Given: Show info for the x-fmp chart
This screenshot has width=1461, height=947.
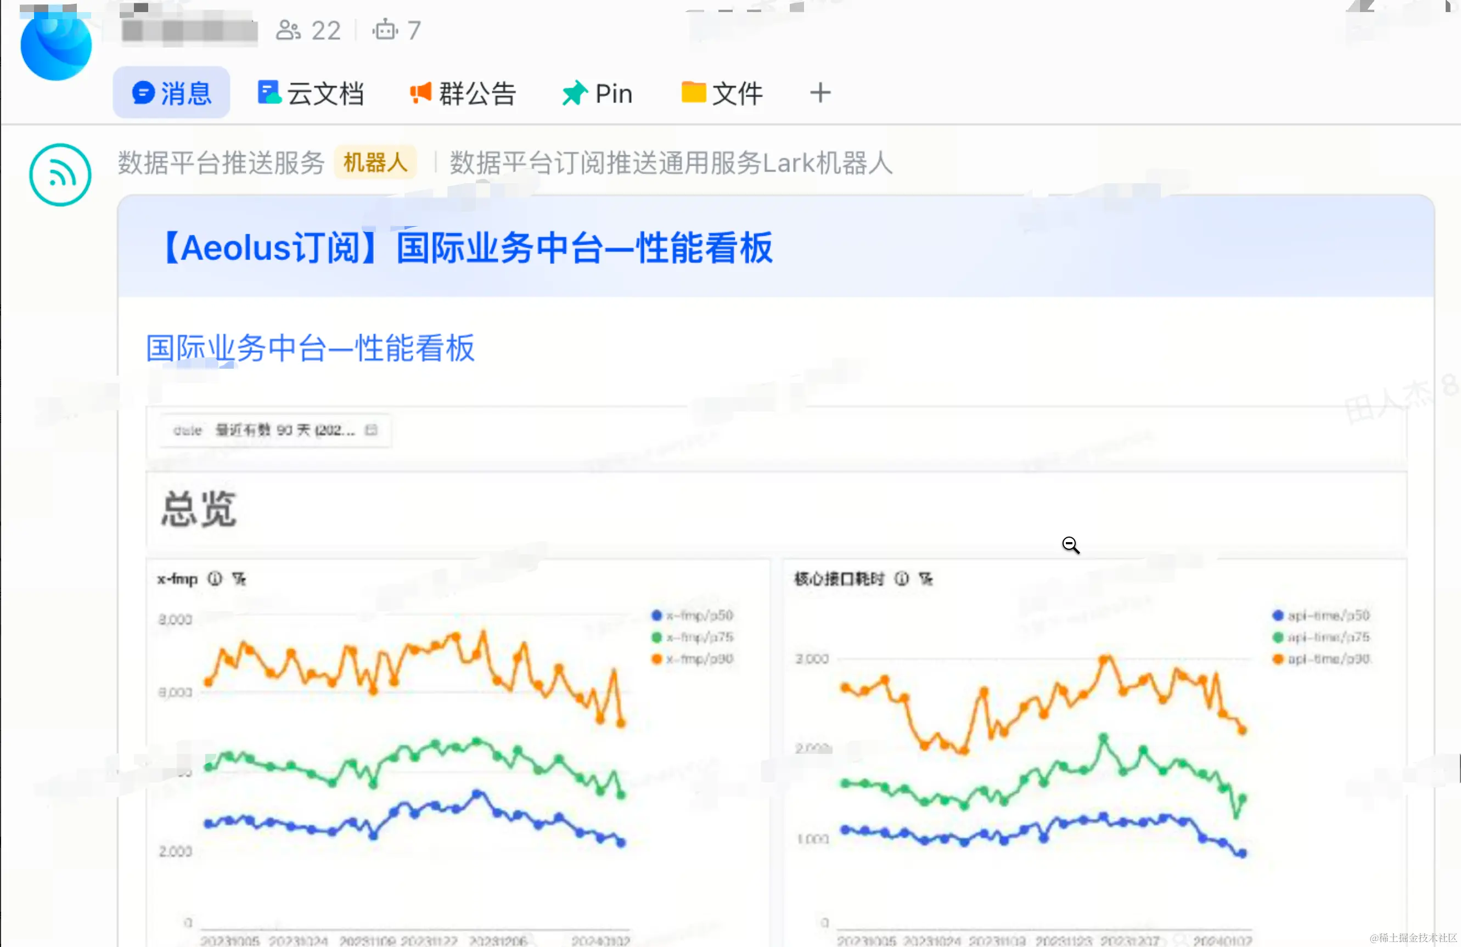Looking at the screenshot, I should pyautogui.click(x=214, y=579).
